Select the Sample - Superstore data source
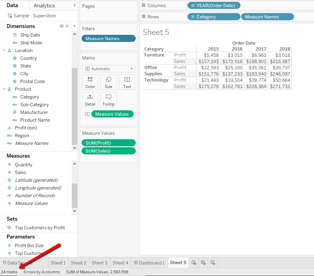314x276 pixels. coord(35,15)
